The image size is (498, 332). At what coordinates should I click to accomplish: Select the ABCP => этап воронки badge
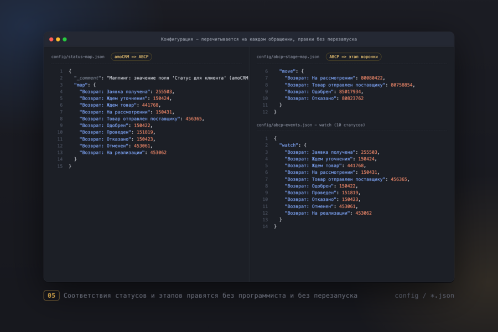354,57
